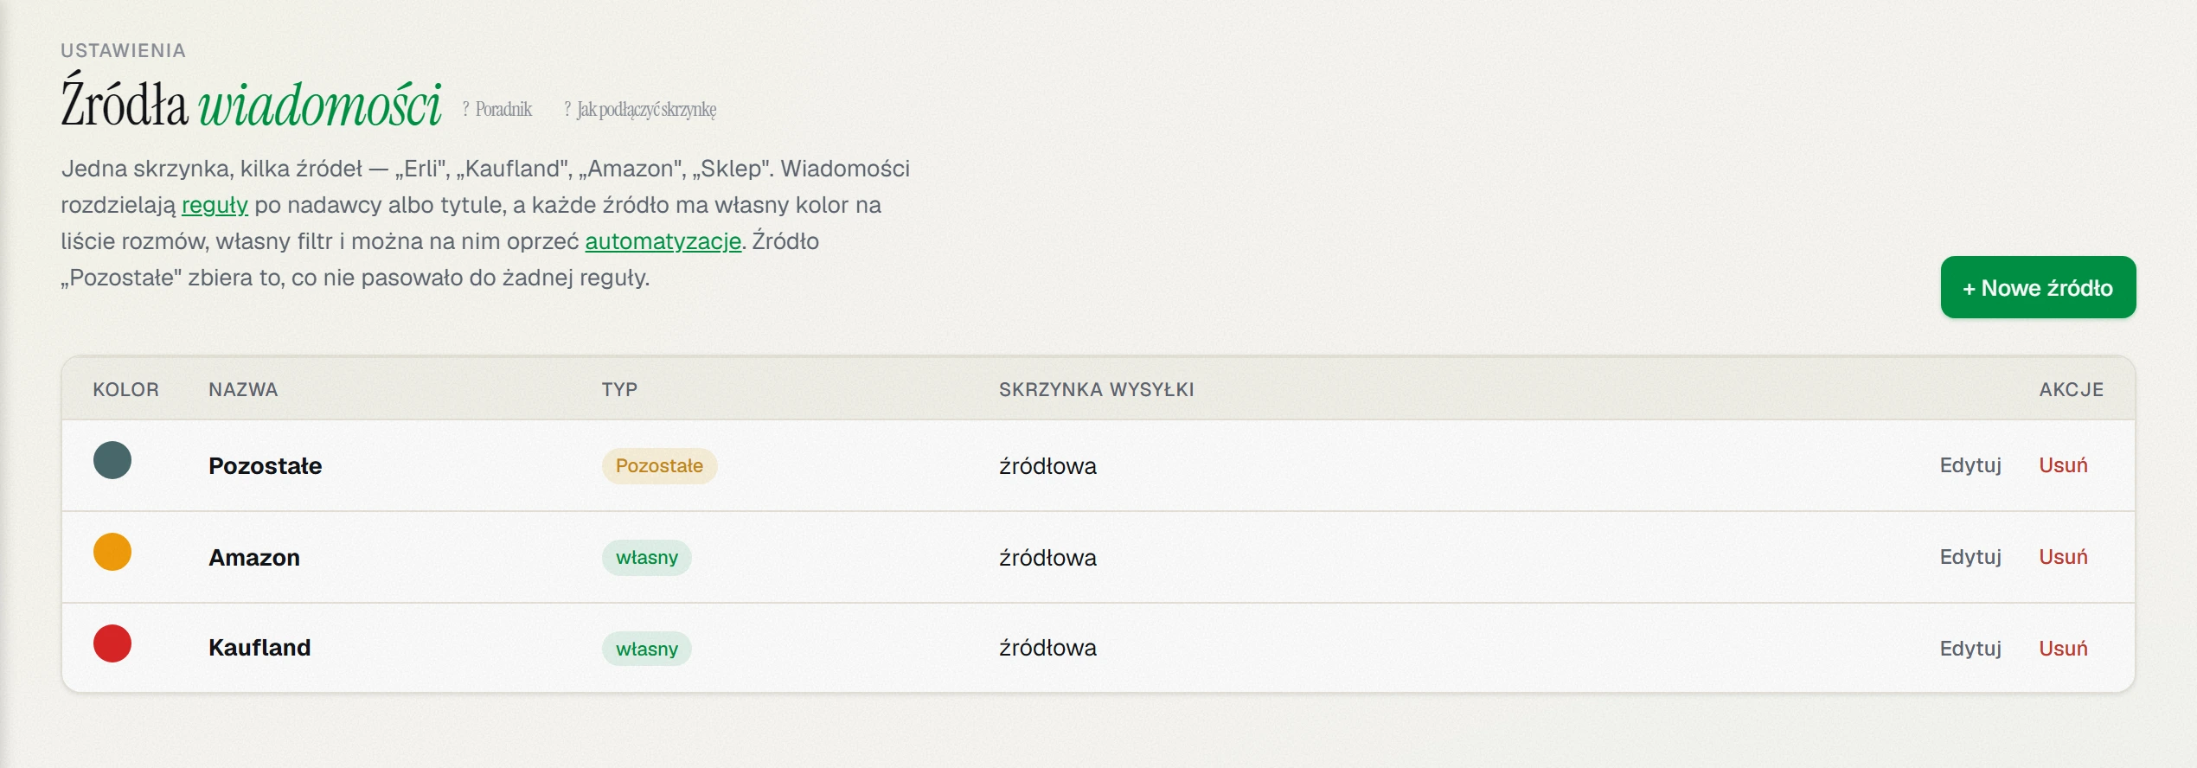This screenshot has height=768, width=2197.
Task: Click the yellow 'Pozostałe' type badge
Action: click(659, 466)
